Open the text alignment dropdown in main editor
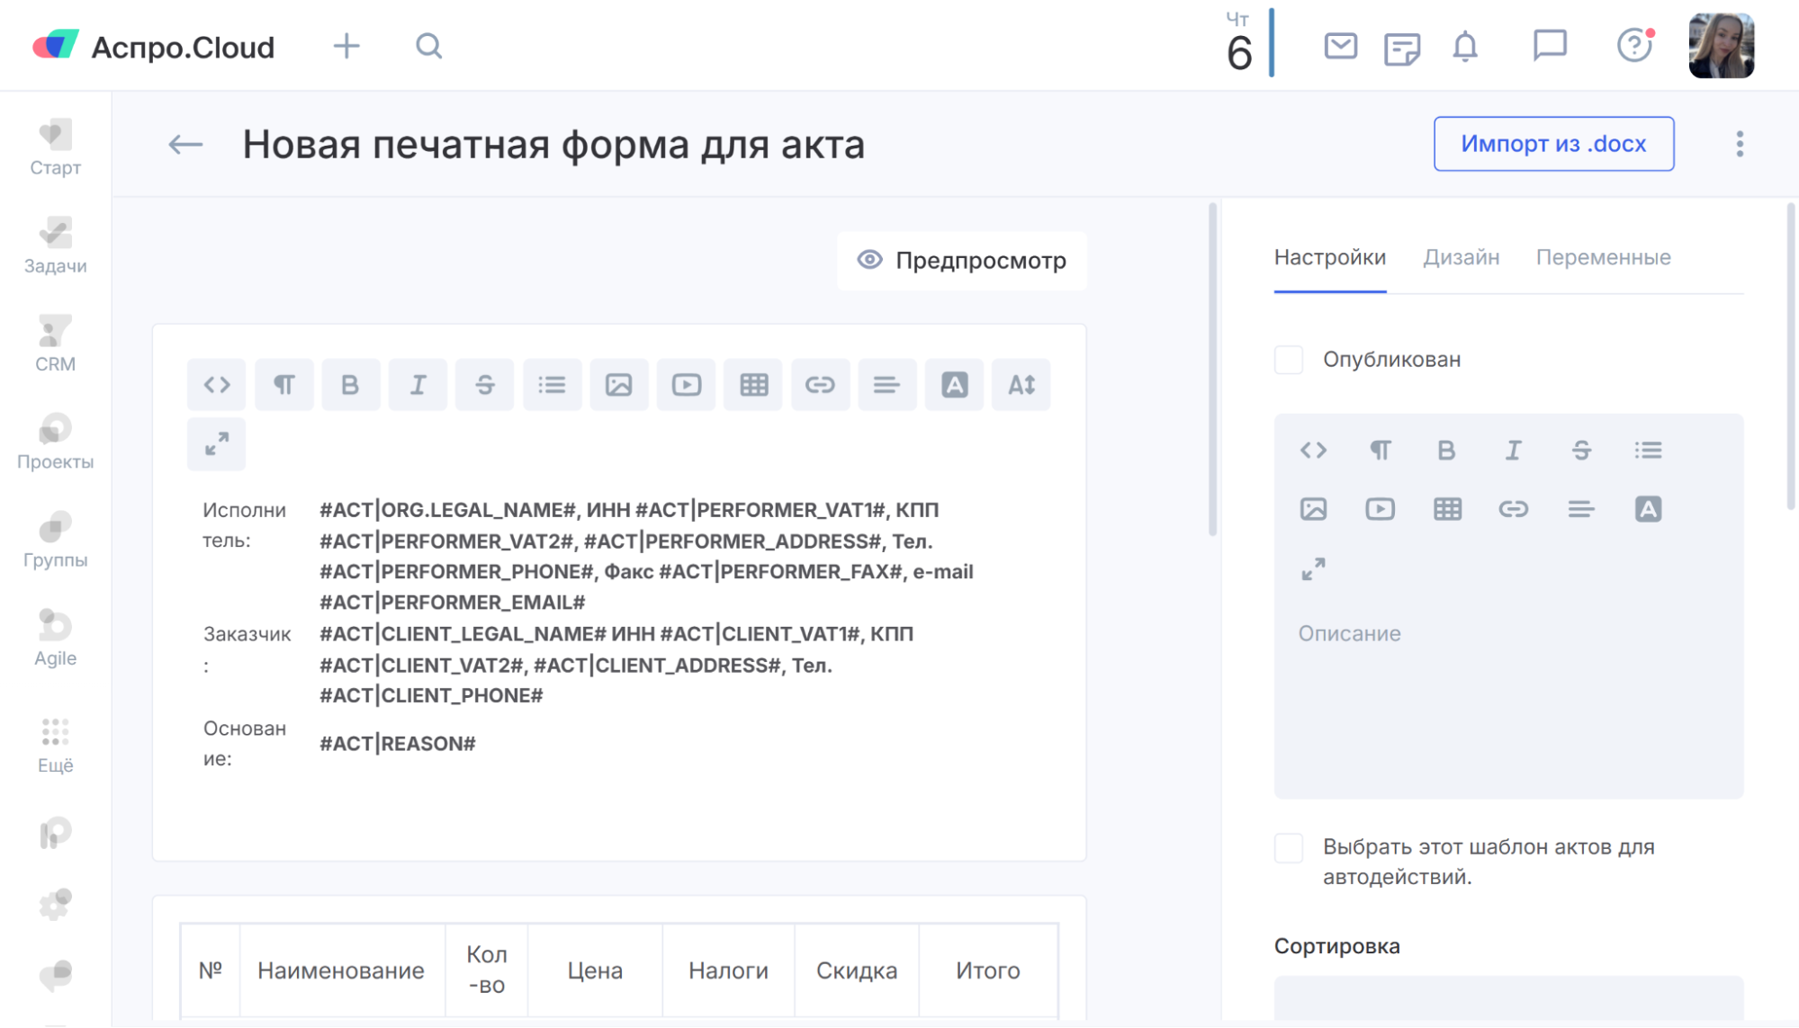The height and width of the screenshot is (1028, 1799). [x=886, y=385]
